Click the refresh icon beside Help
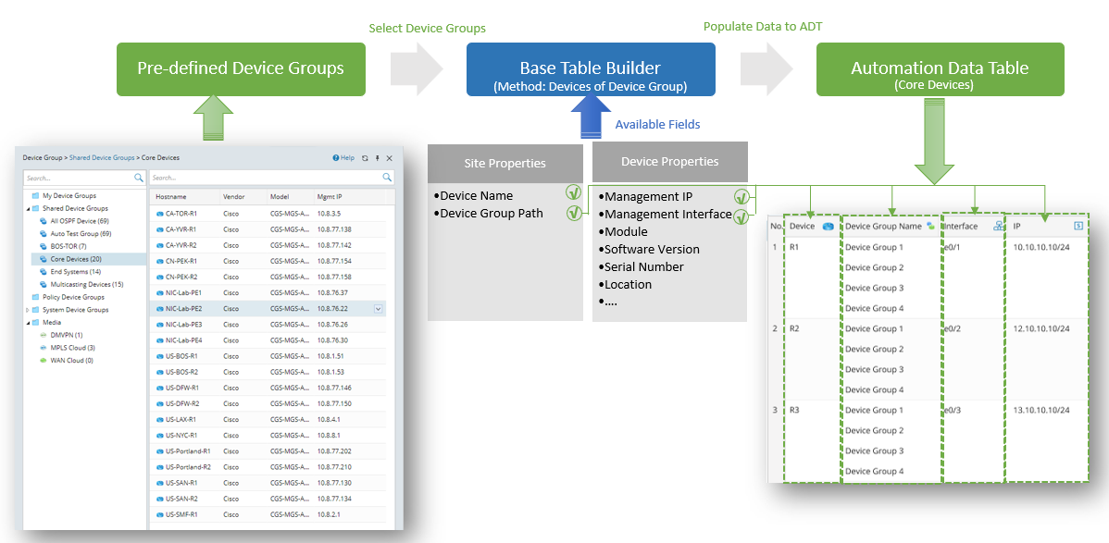 tap(365, 158)
